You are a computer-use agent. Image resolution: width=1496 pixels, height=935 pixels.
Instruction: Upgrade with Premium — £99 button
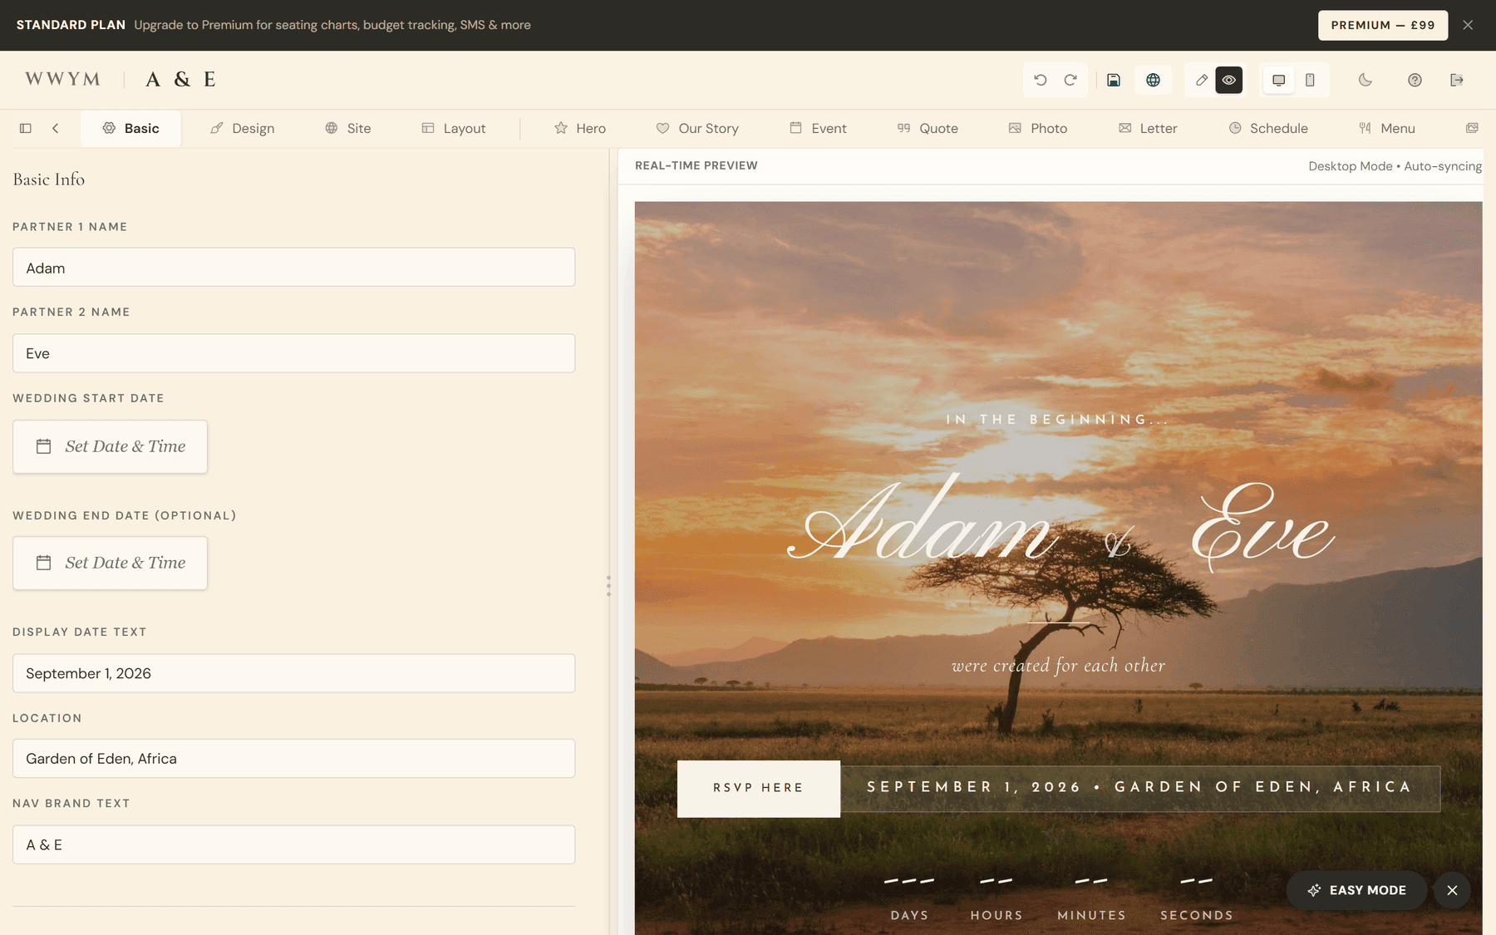(1383, 25)
